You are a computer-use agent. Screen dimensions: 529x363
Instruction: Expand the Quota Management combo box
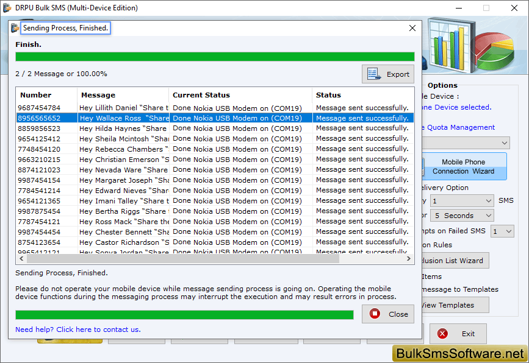(x=466, y=143)
